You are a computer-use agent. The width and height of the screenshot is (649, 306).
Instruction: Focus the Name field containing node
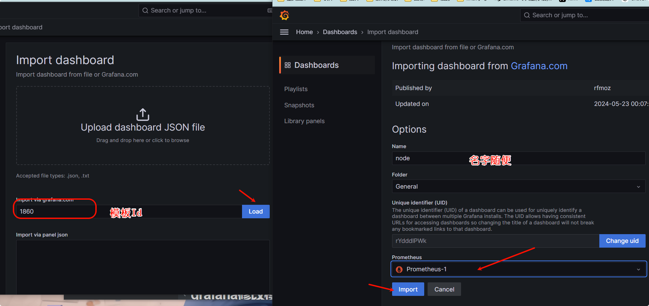click(x=518, y=158)
